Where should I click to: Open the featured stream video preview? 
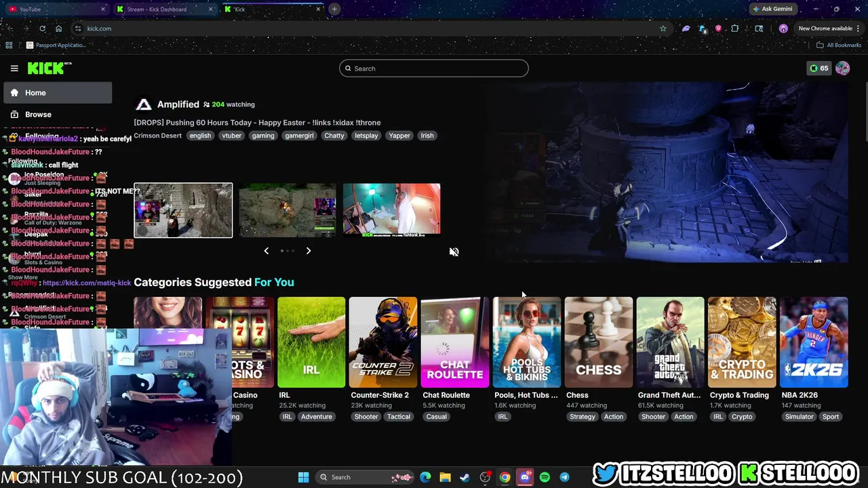[x=667, y=172]
